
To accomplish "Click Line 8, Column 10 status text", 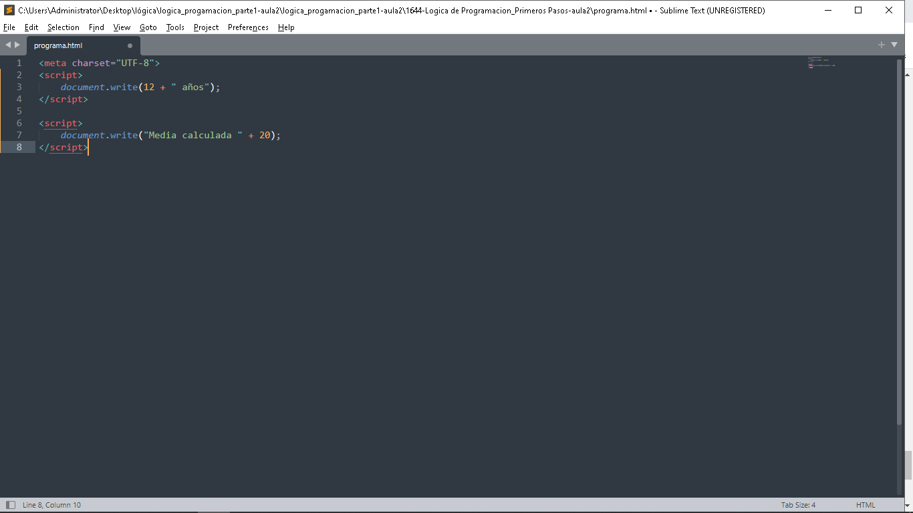I will [51, 505].
